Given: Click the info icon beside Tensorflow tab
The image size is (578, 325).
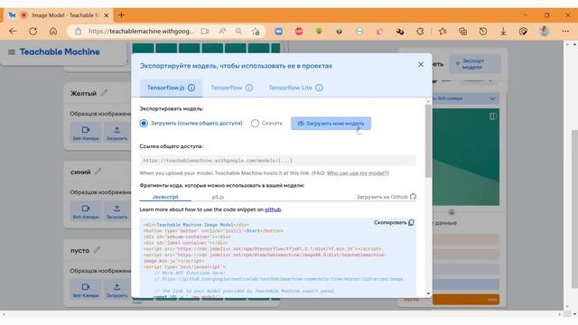Looking at the screenshot, I should pyautogui.click(x=249, y=88).
